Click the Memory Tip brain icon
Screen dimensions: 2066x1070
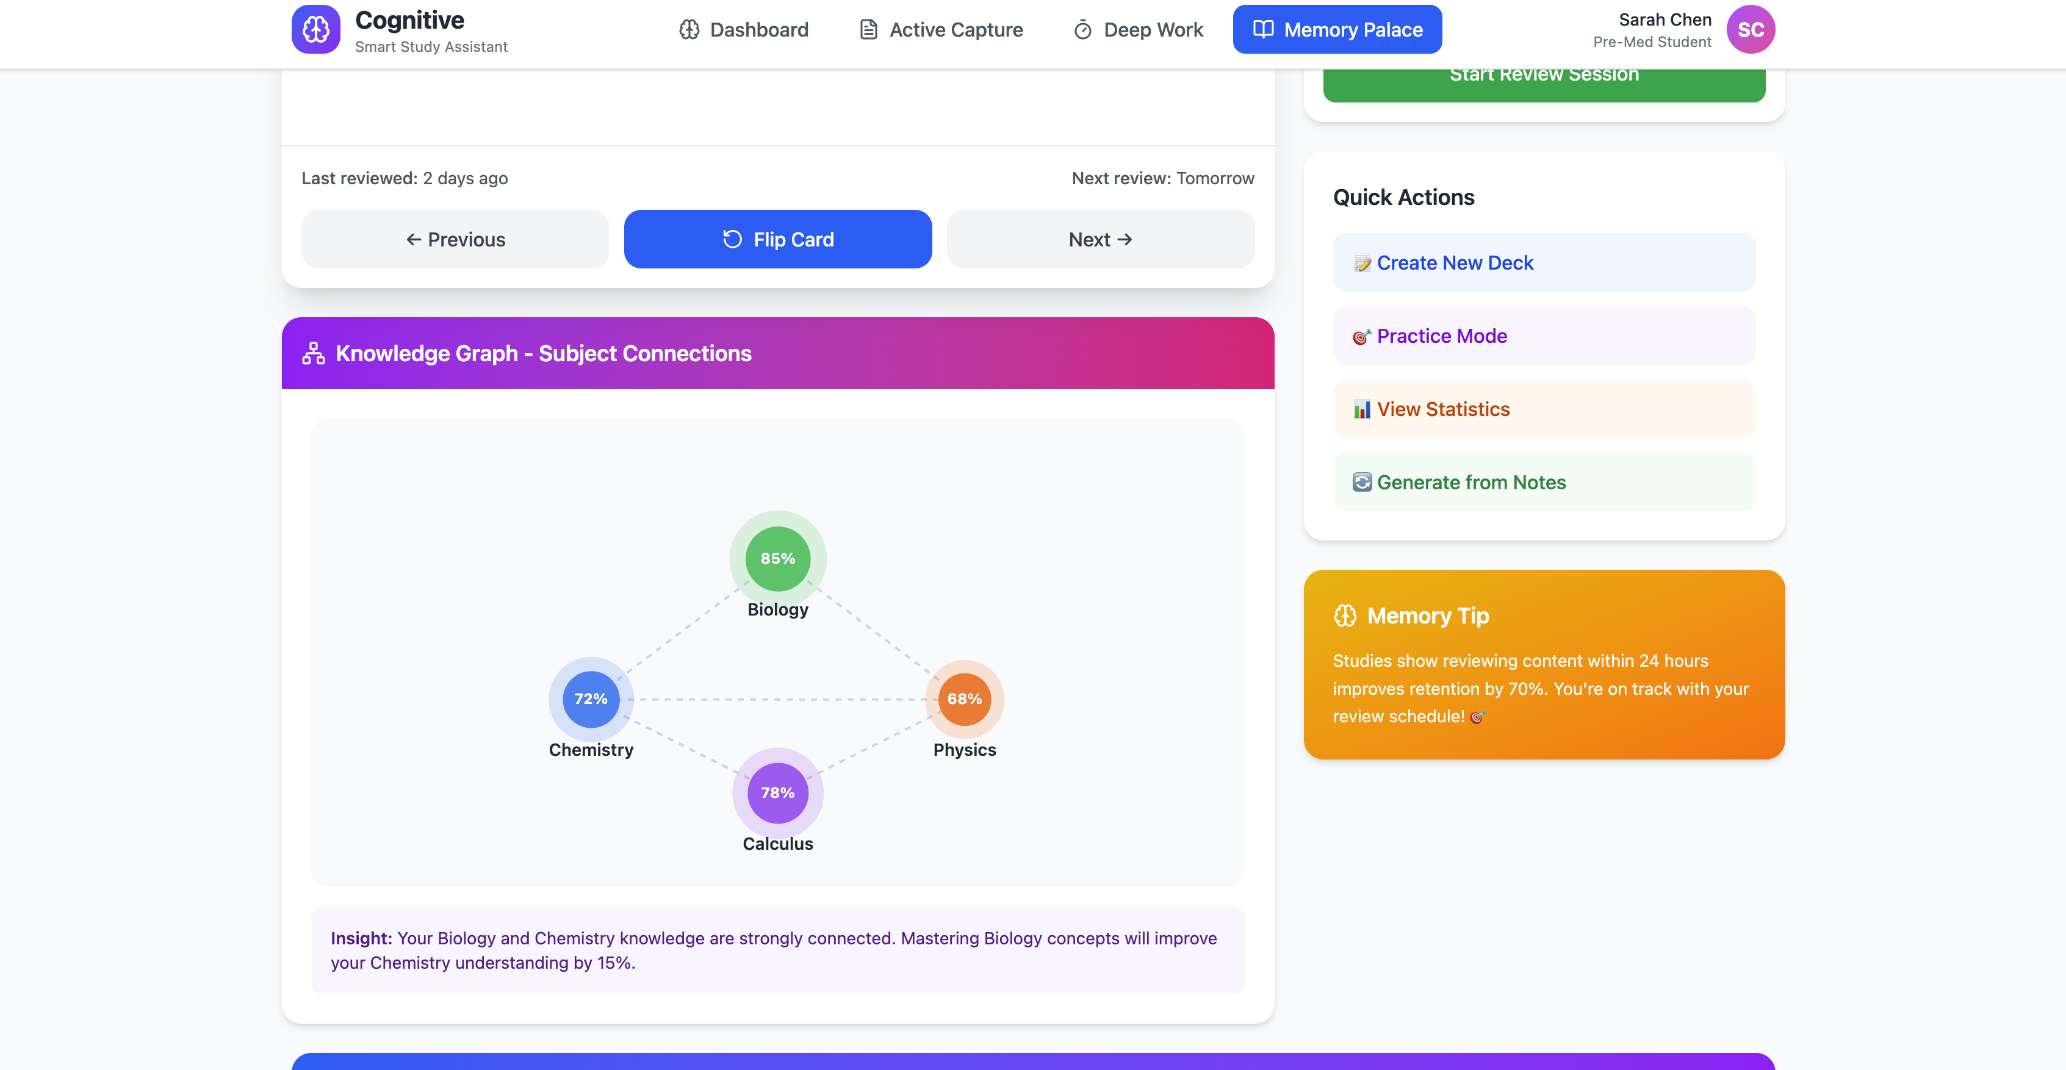tap(1345, 616)
